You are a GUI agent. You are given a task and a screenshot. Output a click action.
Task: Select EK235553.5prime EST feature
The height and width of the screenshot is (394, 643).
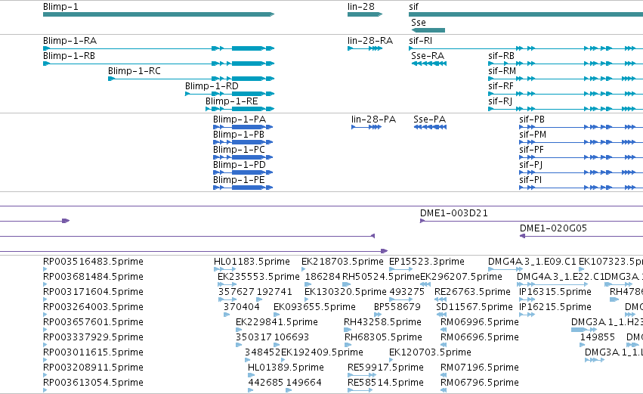[227, 285]
